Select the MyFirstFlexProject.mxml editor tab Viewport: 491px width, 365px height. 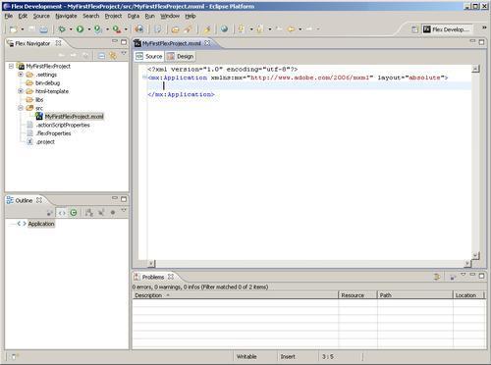pos(171,43)
